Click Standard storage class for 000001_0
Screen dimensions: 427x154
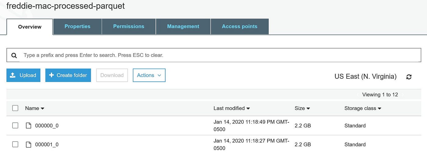pos(355,144)
